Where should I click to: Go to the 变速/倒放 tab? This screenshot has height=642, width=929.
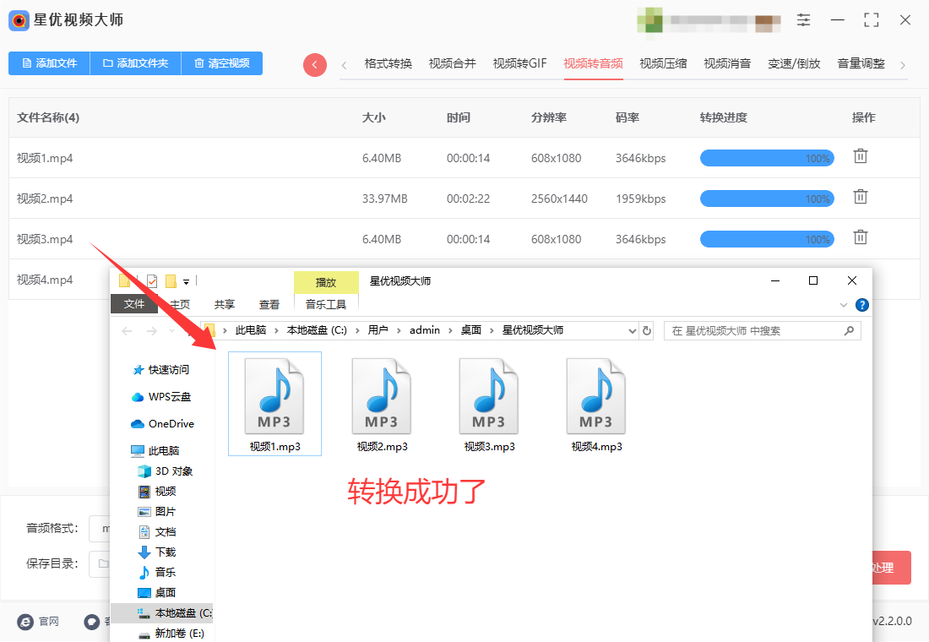794,64
